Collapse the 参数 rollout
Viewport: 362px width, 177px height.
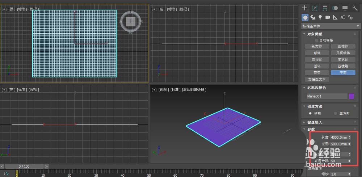[x=304, y=129]
